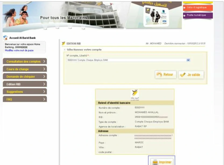This screenshot has width=224, height=165.
Task: Click the small arrow beside Sélectionnez votre compte
Action: 65,49
